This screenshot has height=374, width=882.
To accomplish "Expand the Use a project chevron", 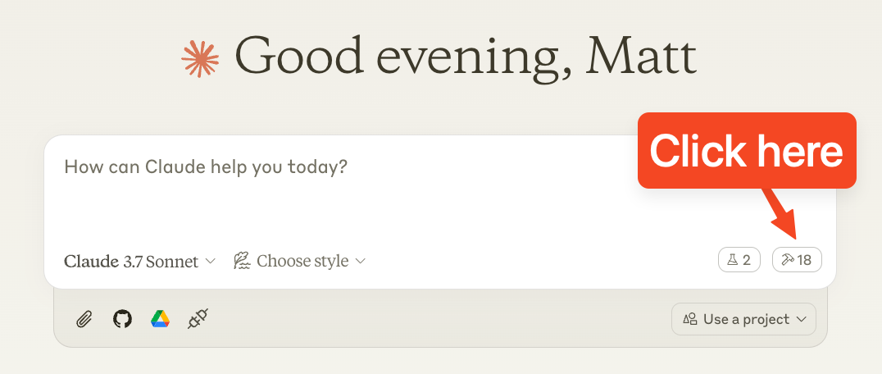I will point(801,319).
